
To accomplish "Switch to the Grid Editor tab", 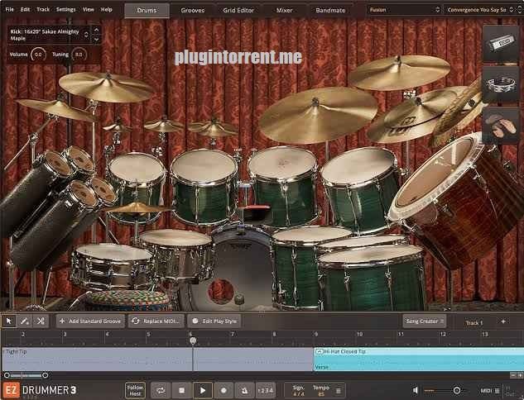I will coord(238,11).
